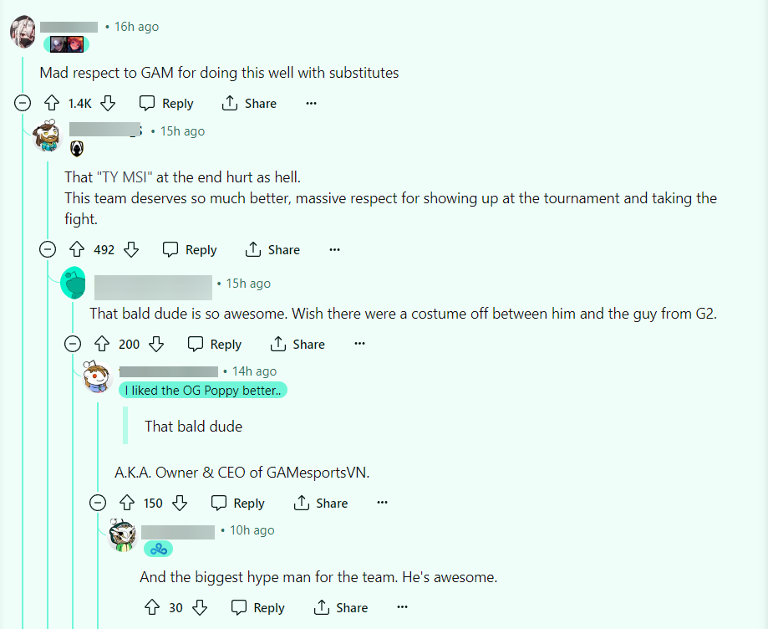Share the Owner & CEO of GAMesportsVN comment
768x629 pixels.
coord(320,503)
